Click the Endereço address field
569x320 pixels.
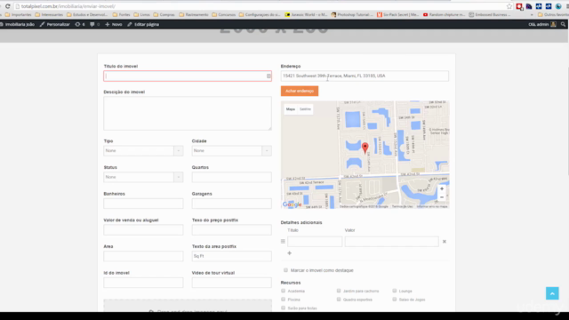click(365, 76)
